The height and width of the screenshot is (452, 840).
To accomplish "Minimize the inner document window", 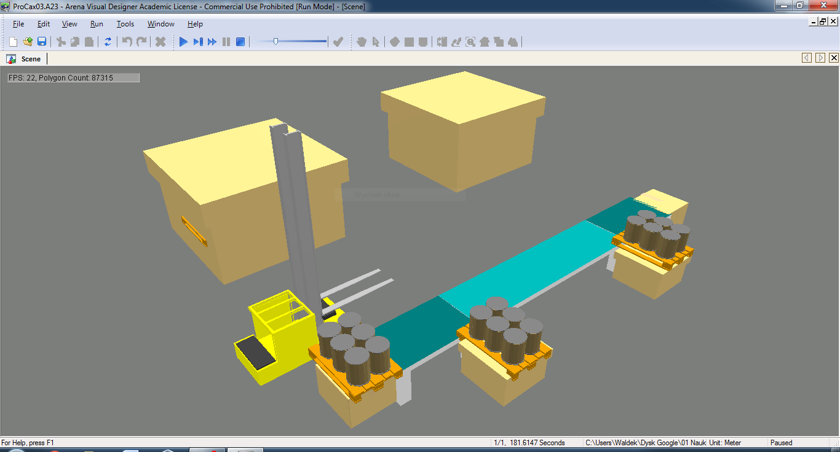I will (813, 21).
